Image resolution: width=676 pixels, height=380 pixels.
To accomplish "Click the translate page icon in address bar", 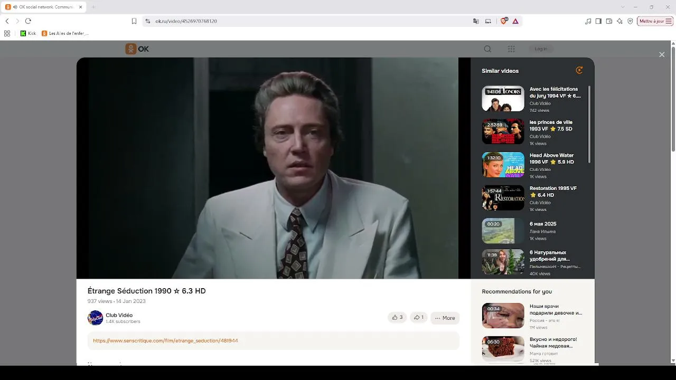I will [x=476, y=21].
